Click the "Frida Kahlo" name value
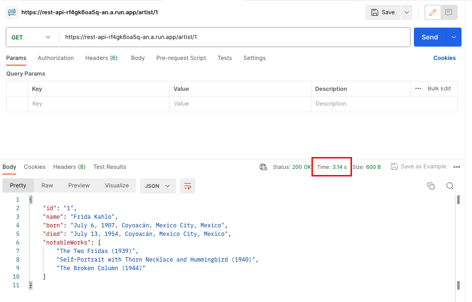The width and height of the screenshot is (472, 302). [92, 217]
